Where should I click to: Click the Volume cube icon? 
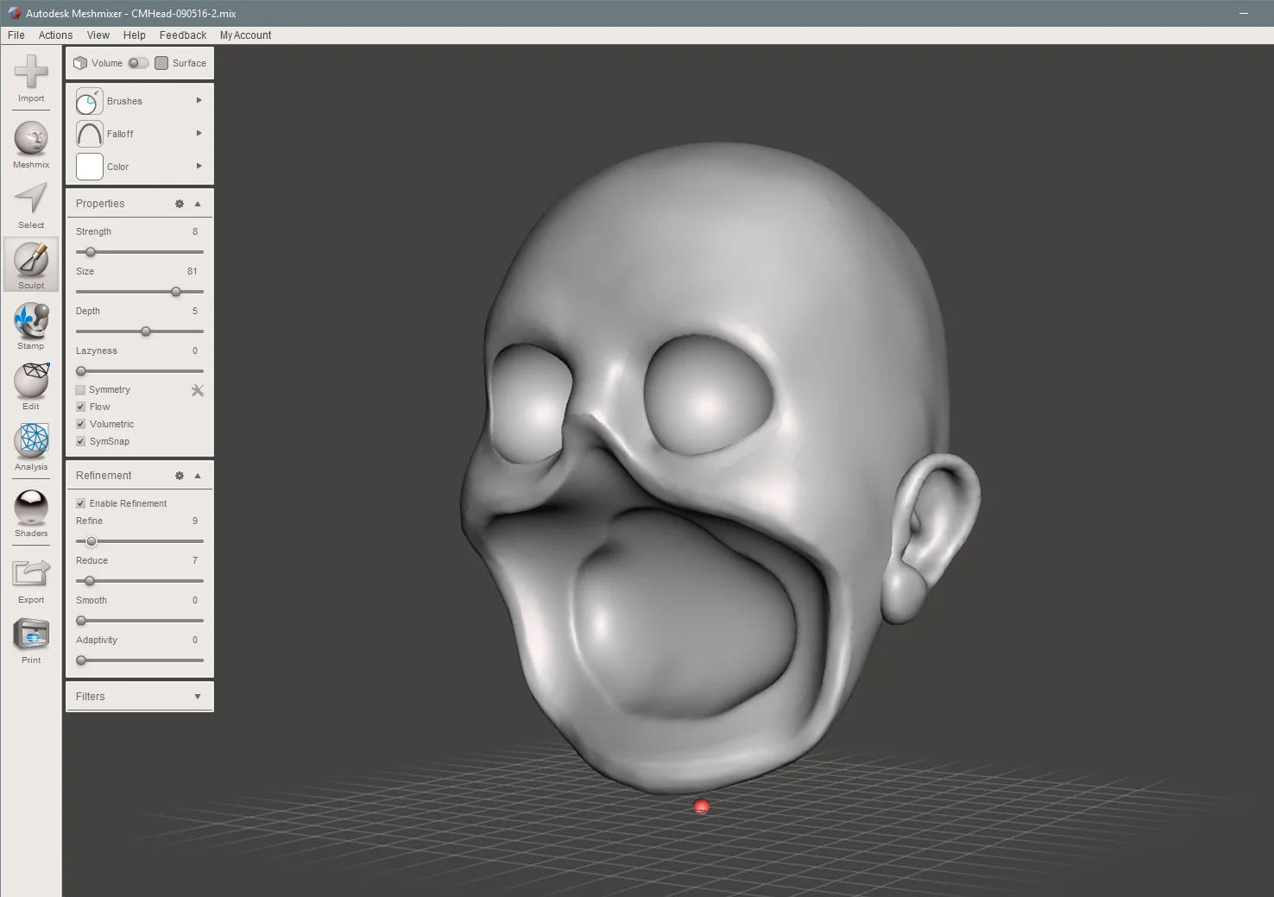point(80,63)
